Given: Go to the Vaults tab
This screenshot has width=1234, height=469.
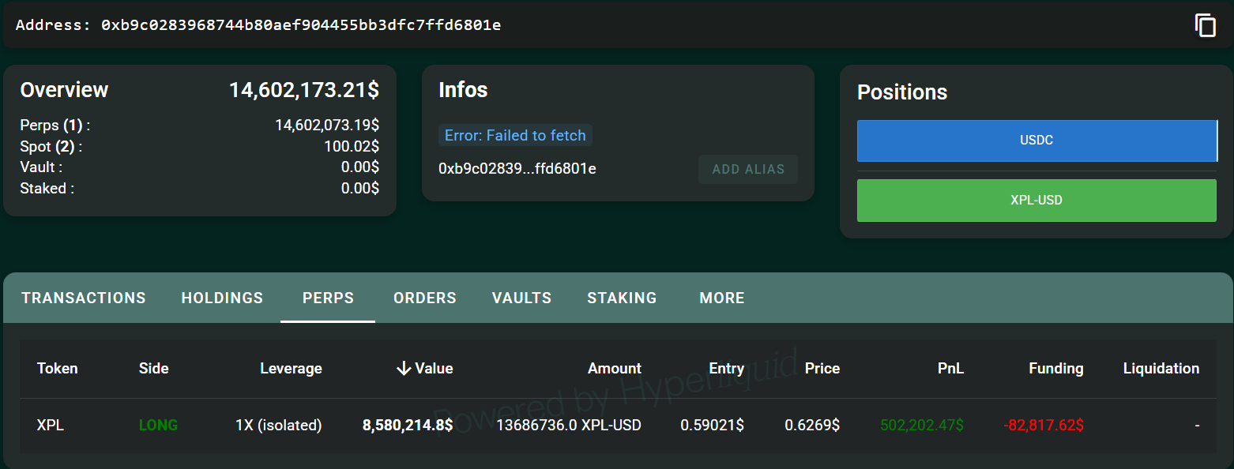Looking at the screenshot, I should tap(521, 298).
